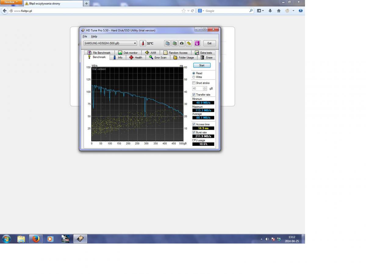This screenshot has height=274, width=366.
Task: Click the volume speaker tray icon
Action: point(267,239)
